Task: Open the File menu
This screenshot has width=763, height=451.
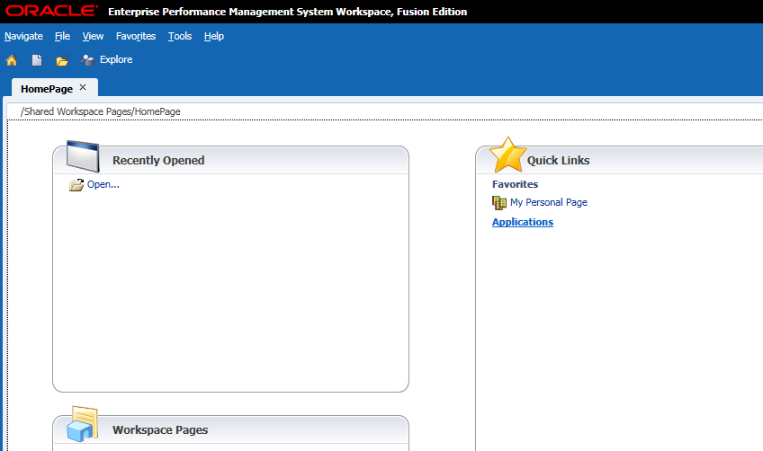Action: (x=62, y=36)
